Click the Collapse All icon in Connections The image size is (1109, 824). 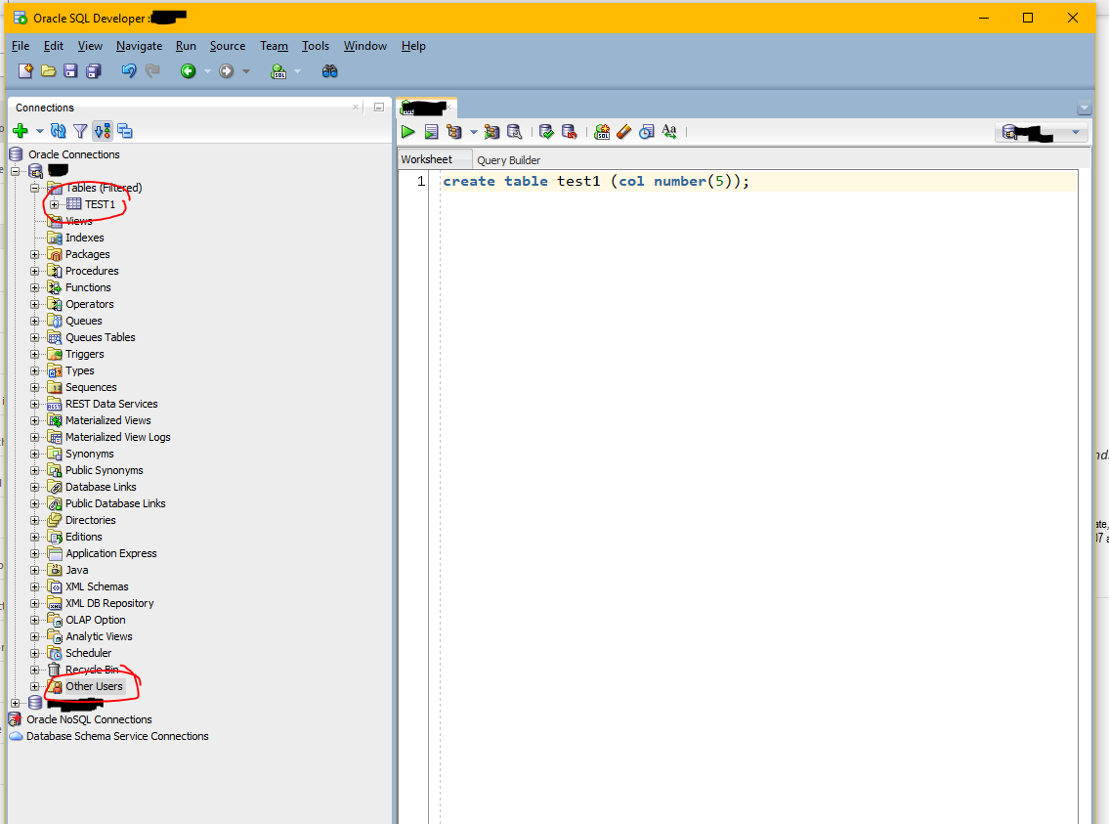click(125, 131)
